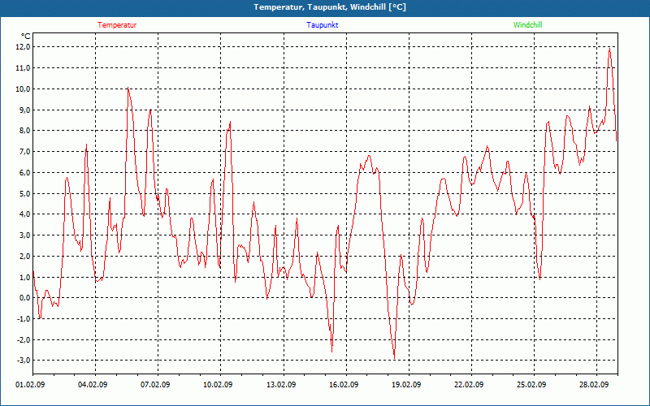Click the blue Taupunkt legend label
The height and width of the screenshot is (406, 650).
pos(323,25)
